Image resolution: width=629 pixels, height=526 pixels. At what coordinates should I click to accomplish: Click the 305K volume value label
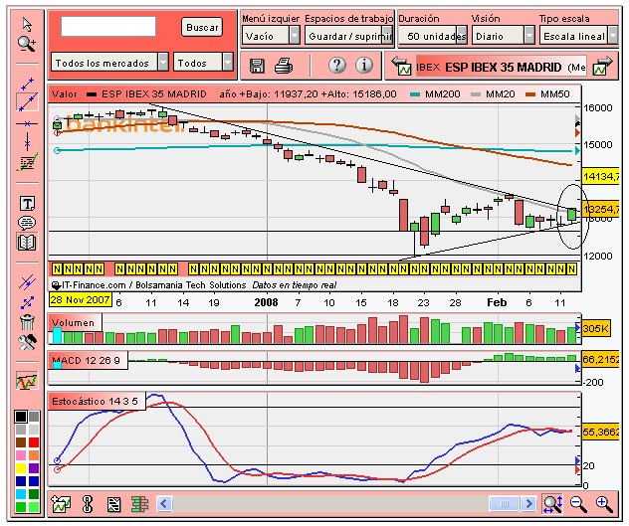click(596, 328)
